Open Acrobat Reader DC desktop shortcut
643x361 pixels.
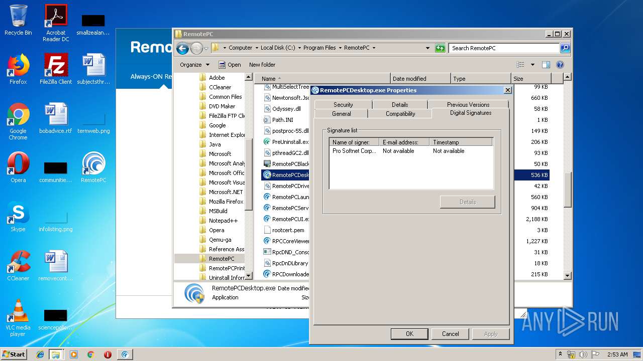click(56, 23)
